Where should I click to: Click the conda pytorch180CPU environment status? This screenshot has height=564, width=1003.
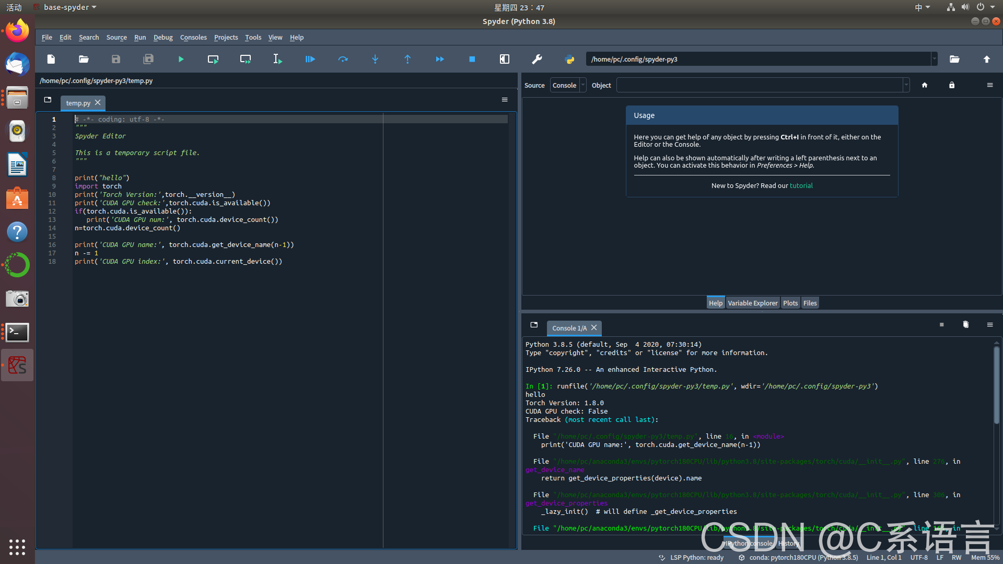(798, 558)
